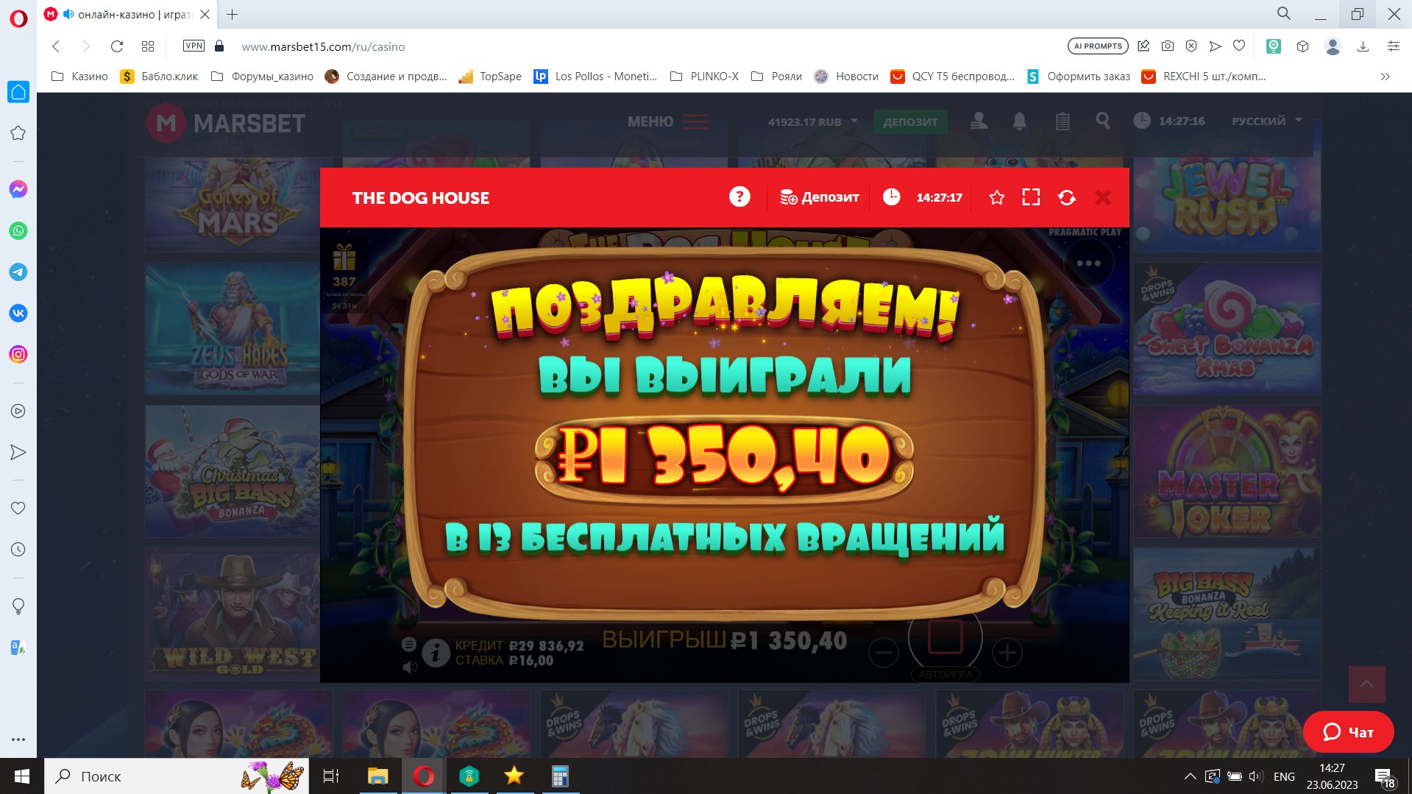
Task: Open the TopSape bookmark
Action: coord(490,77)
